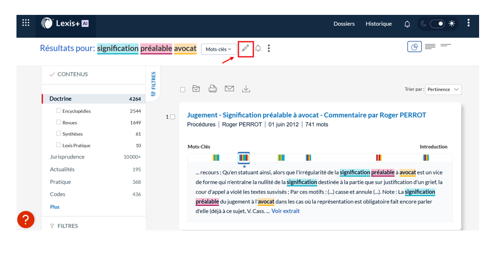Tick the Revues checkbox
The image size is (493, 271).
point(59,122)
